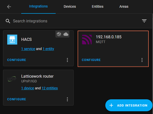Click the custom integration box icon
Viewport: 153px width, 114px height.
(x=59, y=34)
